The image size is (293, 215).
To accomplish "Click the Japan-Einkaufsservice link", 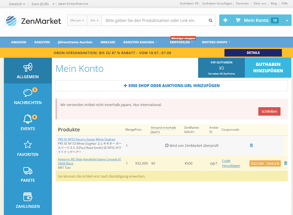I will pos(73,4).
